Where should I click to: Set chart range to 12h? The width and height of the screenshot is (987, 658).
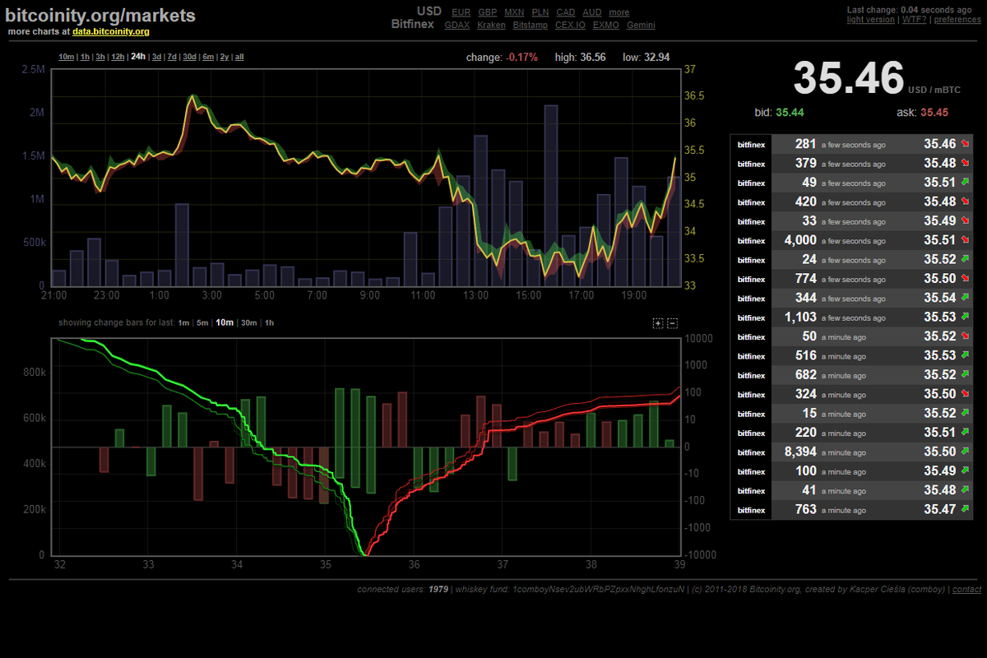coord(118,57)
